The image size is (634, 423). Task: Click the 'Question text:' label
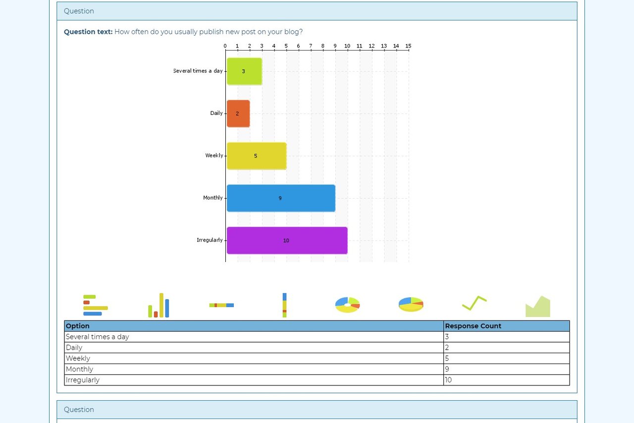click(88, 32)
